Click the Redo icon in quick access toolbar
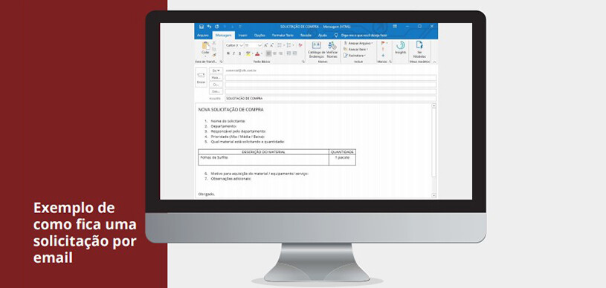 217,27
